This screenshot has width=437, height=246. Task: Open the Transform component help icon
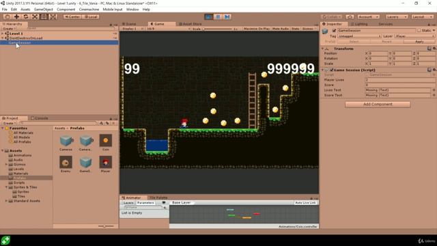click(x=429, y=49)
